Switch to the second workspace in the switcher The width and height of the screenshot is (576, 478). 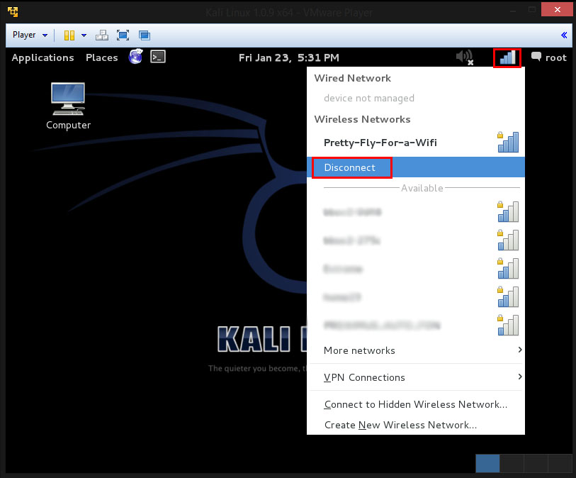(x=512, y=463)
